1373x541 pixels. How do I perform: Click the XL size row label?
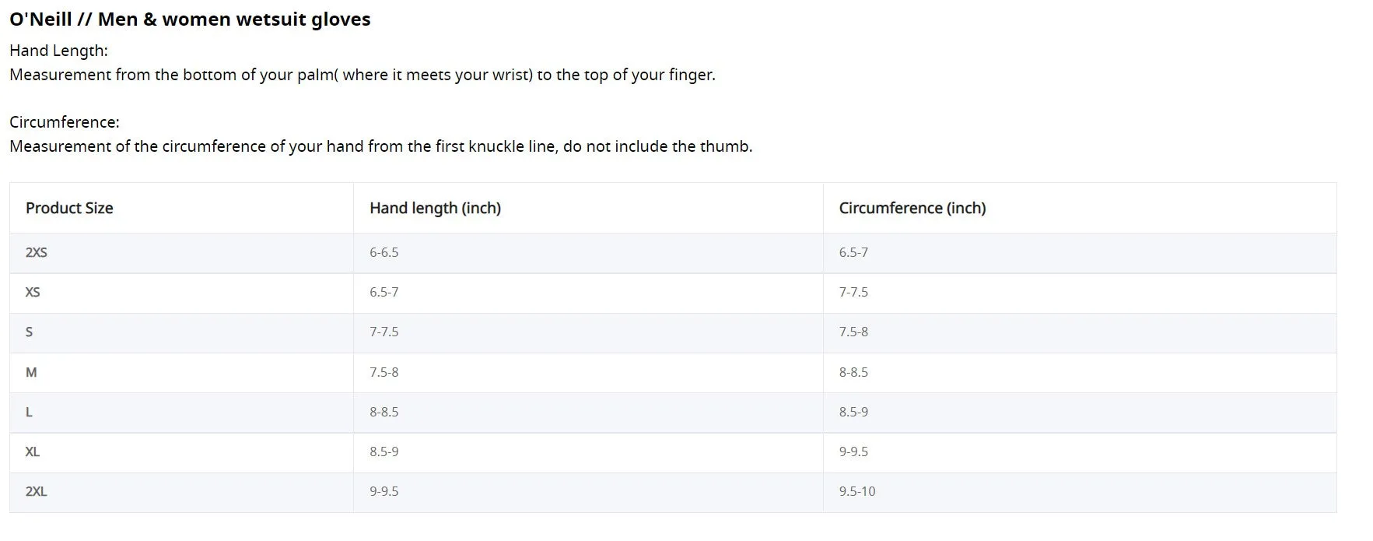click(x=33, y=451)
